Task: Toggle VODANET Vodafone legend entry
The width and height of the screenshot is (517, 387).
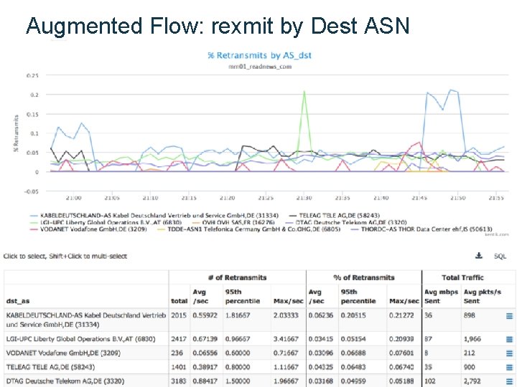Action: pyautogui.click(x=88, y=229)
